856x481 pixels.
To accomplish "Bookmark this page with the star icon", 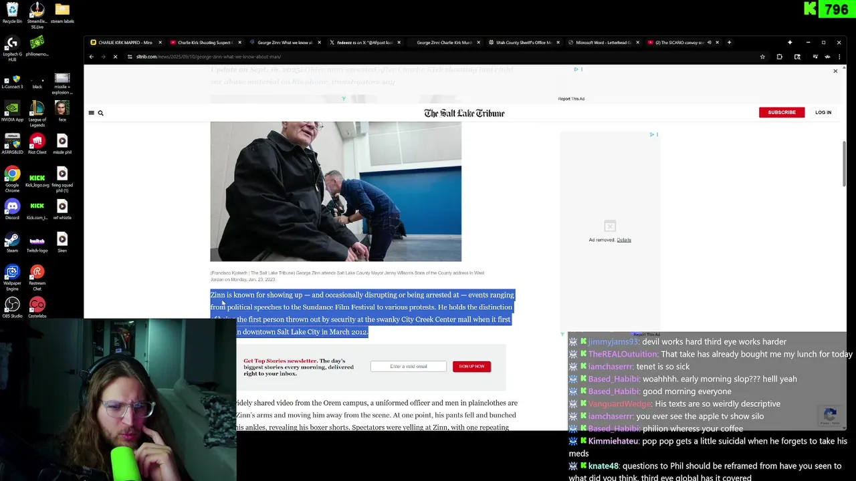I will [762, 57].
